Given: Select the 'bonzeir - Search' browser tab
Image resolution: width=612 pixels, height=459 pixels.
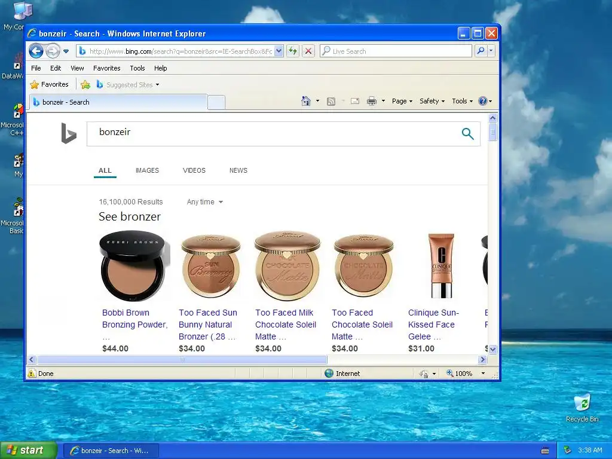Looking at the screenshot, I should point(118,102).
